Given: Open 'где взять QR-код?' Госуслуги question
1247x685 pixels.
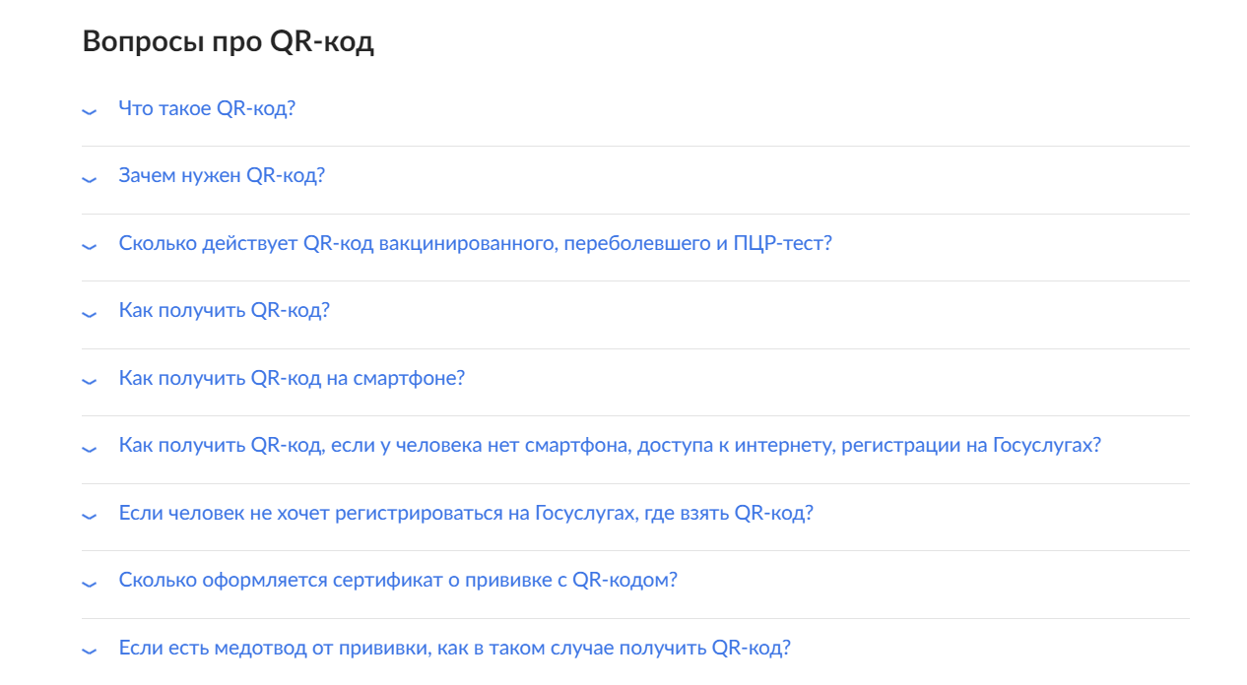Looking at the screenshot, I should 466,514.
